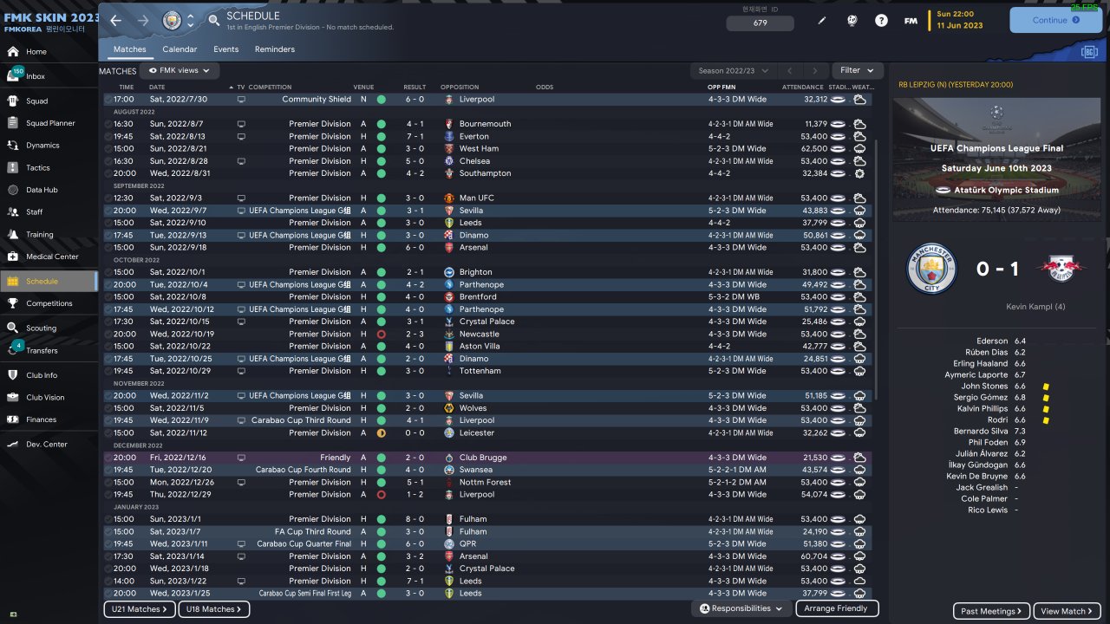
Task: Expand the Responsibilities dropdown
Action: click(x=741, y=608)
